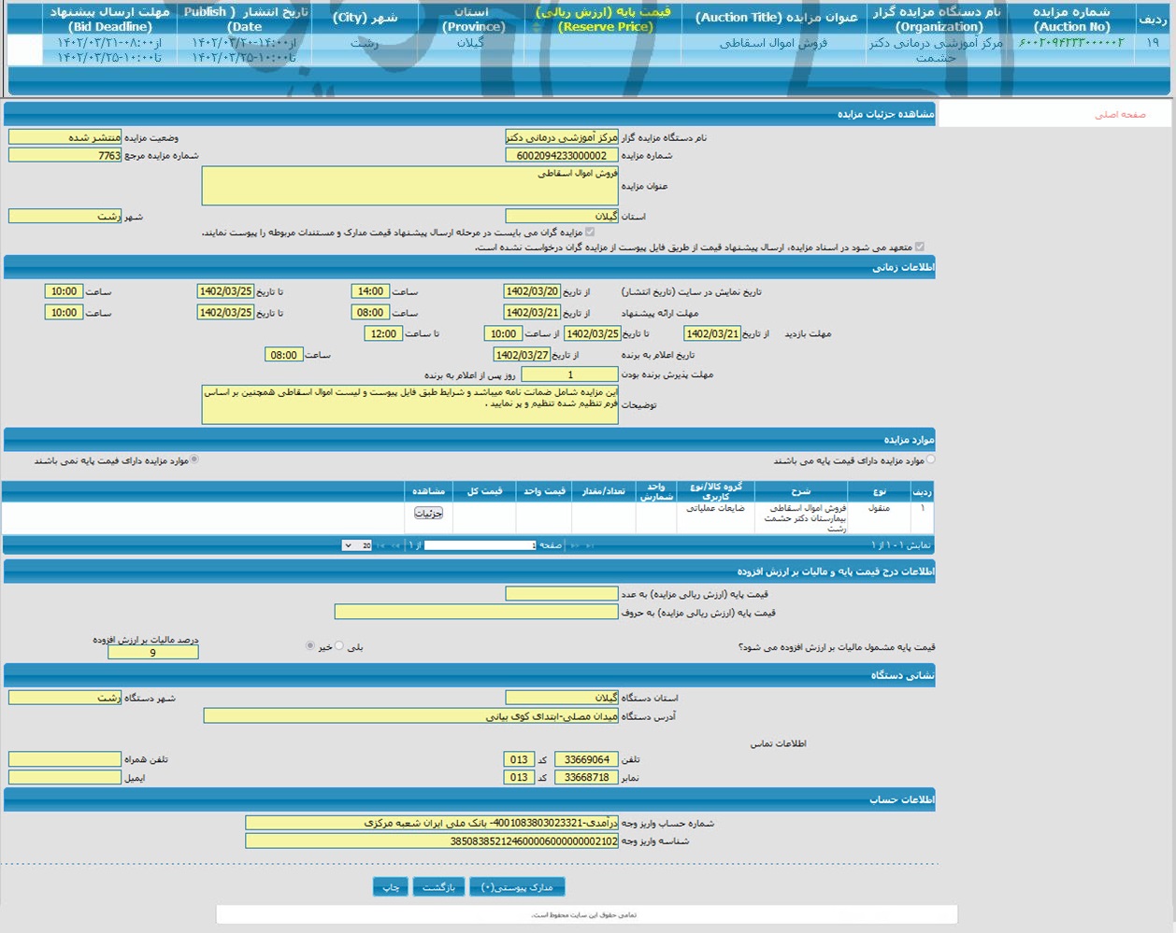Choose 'بلی' radio for value added tax
Screen dimensions: 1176x933
[x=339, y=645]
